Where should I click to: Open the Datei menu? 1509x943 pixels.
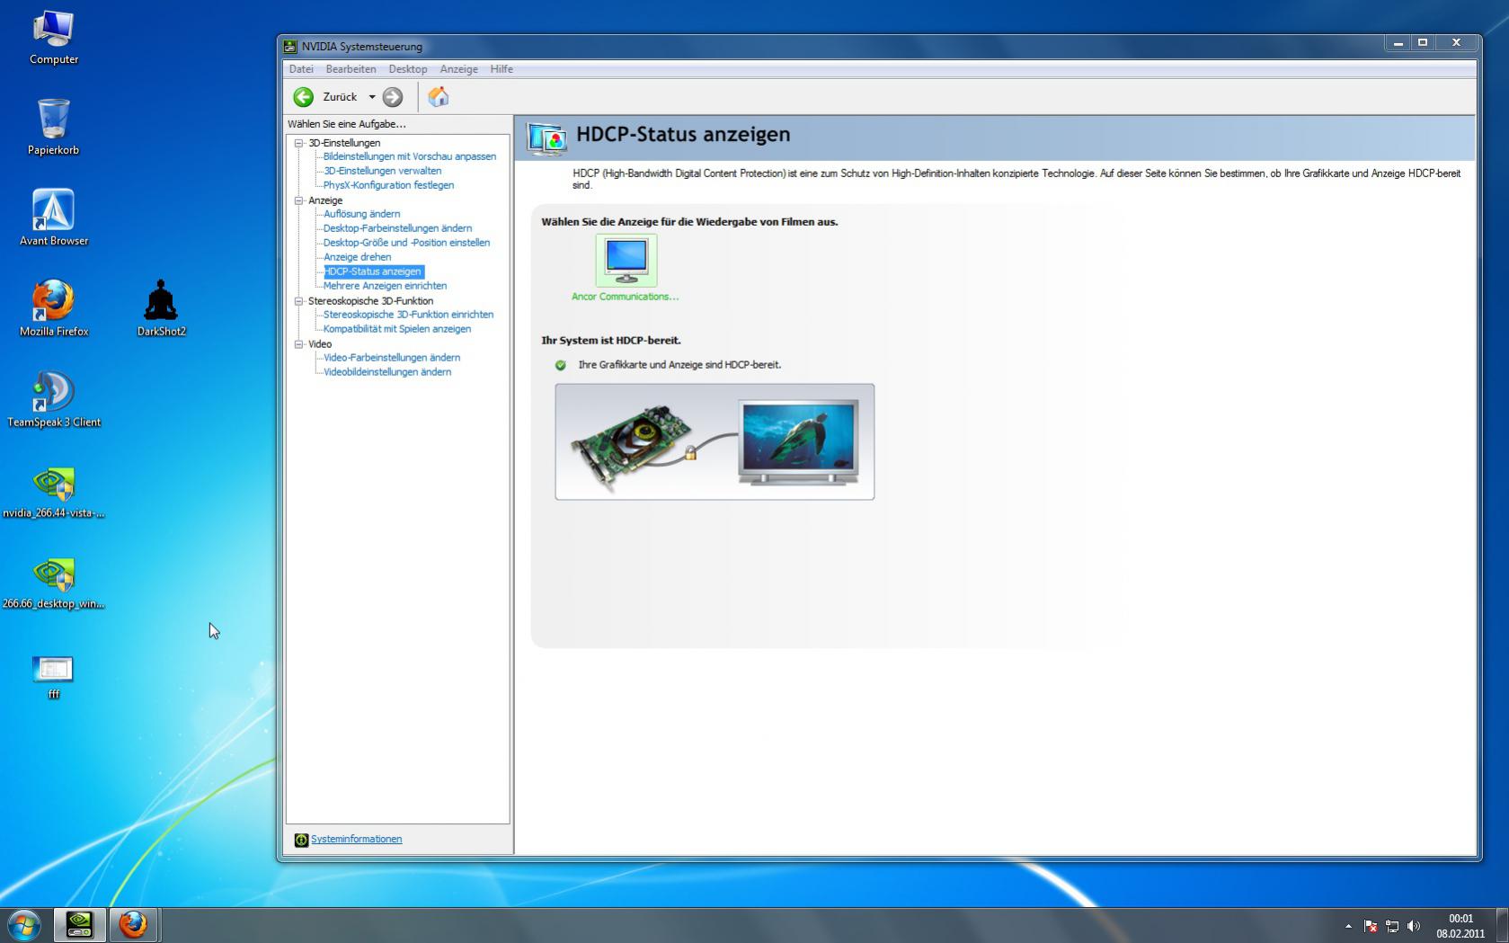tap(301, 69)
